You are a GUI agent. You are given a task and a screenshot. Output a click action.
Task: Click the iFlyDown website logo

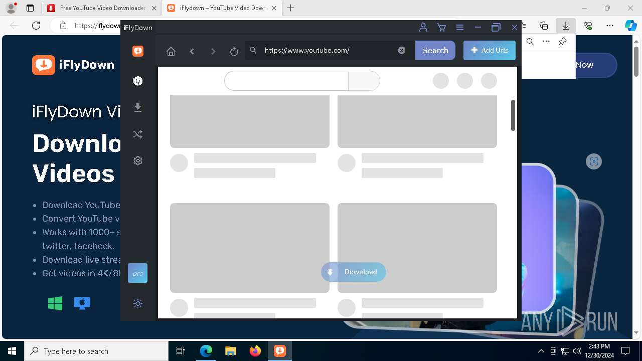point(73,65)
